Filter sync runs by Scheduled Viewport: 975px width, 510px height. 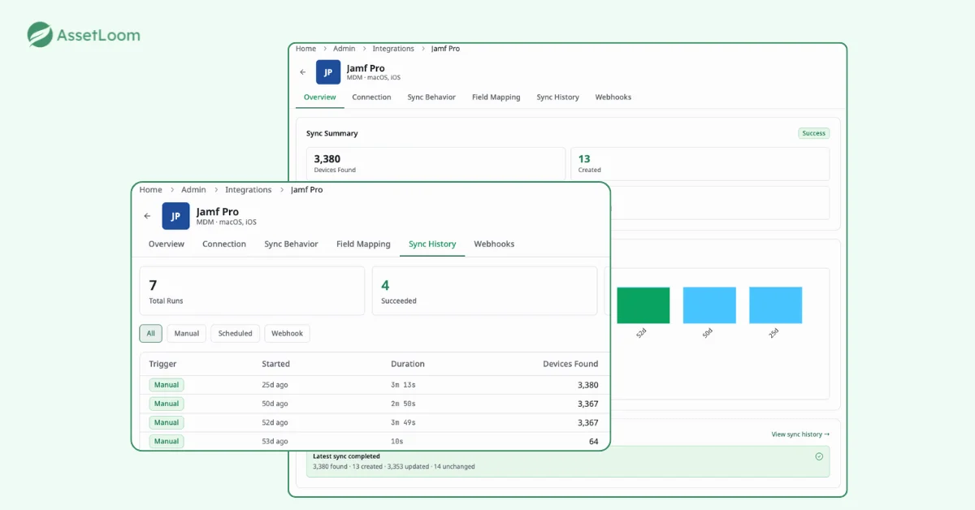[236, 333]
